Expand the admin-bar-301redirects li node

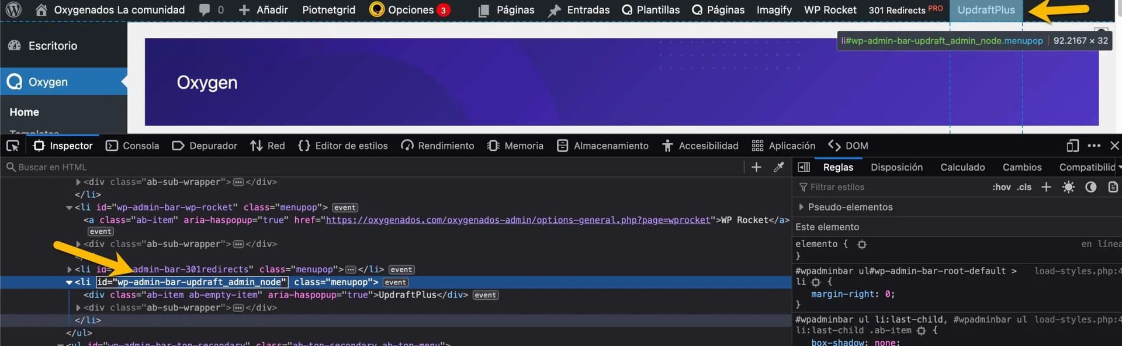(x=70, y=269)
